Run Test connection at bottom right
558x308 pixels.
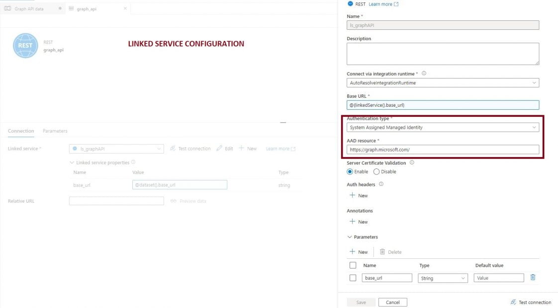click(531, 302)
